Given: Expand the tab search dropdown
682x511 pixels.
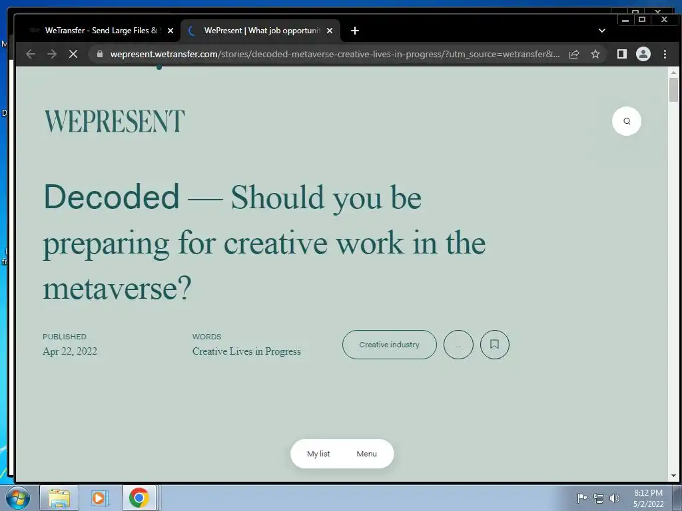Looking at the screenshot, I should pos(602,31).
